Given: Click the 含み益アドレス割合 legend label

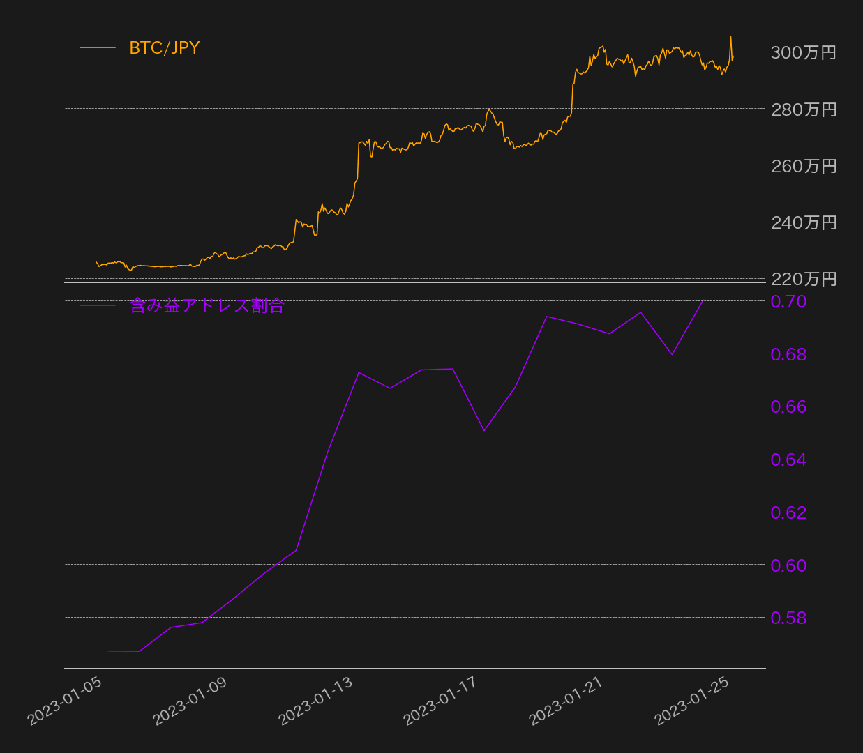Looking at the screenshot, I should (x=207, y=305).
